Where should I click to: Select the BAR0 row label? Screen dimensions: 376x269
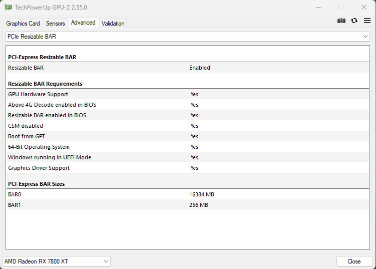pyautogui.click(x=15, y=194)
